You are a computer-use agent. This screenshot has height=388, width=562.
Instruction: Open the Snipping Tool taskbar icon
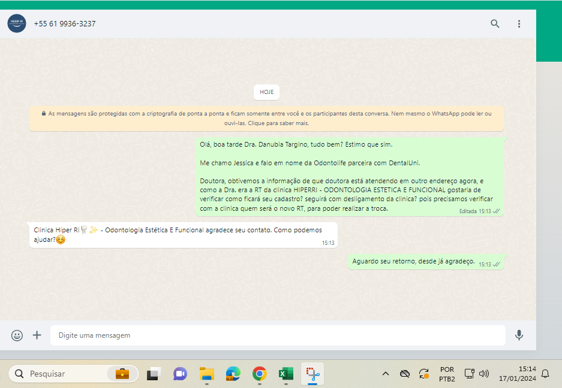[x=312, y=374]
